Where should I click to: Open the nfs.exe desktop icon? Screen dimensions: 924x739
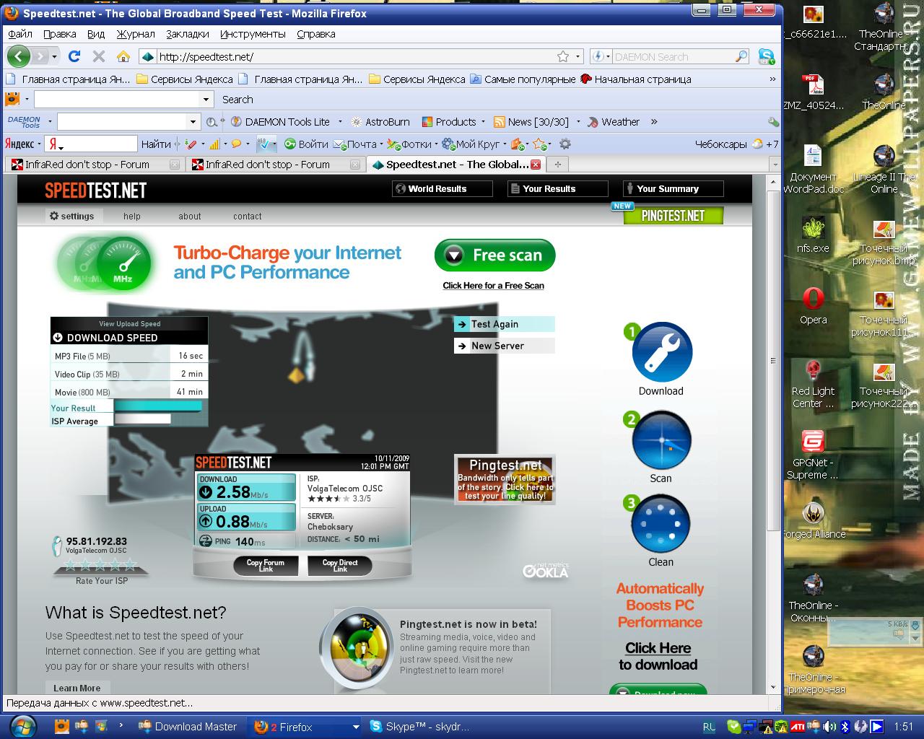[813, 236]
